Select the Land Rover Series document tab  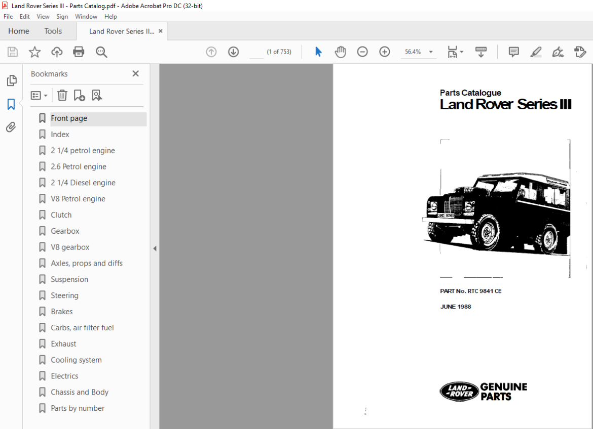(122, 31)
